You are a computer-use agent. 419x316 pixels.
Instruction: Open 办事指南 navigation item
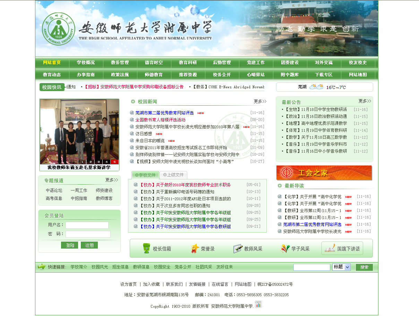tap(86, 75)
